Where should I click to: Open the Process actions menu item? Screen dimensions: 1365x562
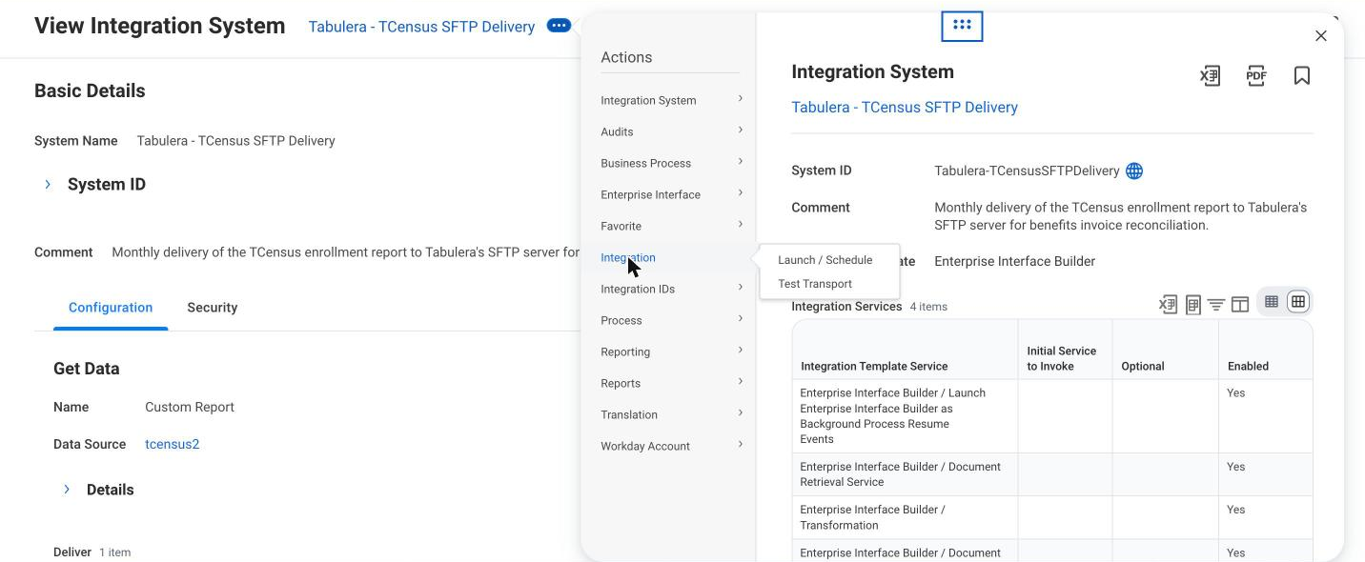click(x=621, y=321)
